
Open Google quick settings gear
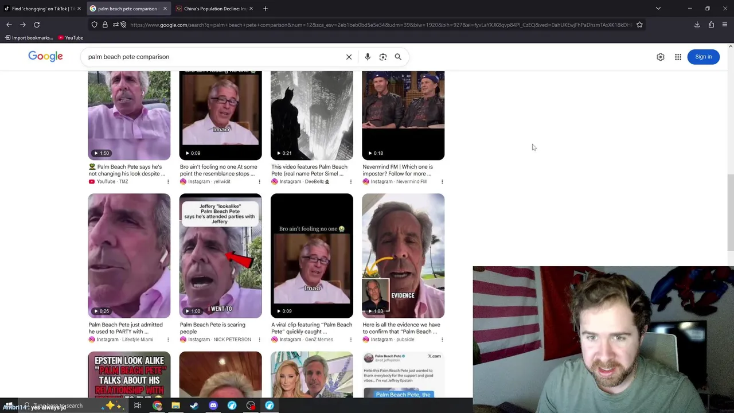pyautogui.click(x=661, y=57)
